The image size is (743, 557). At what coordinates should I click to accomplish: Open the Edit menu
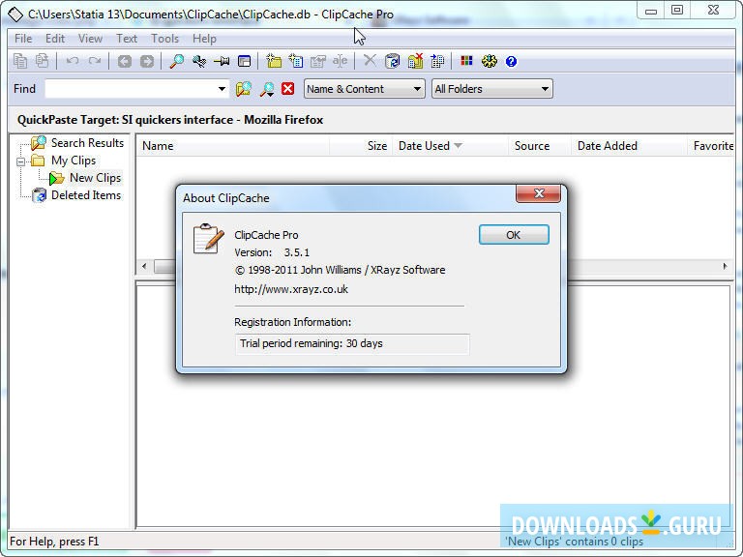[x=55, y=39]
